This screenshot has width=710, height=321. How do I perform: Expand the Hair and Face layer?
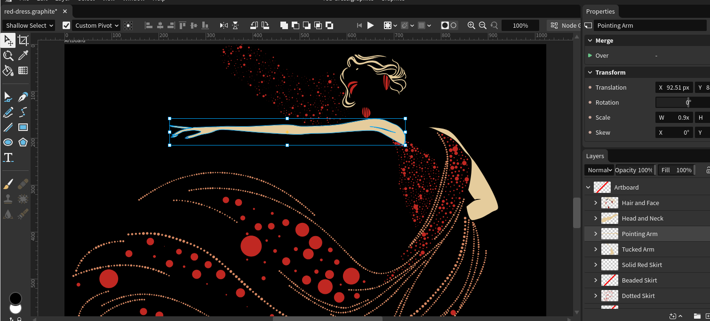pos(596,203)
